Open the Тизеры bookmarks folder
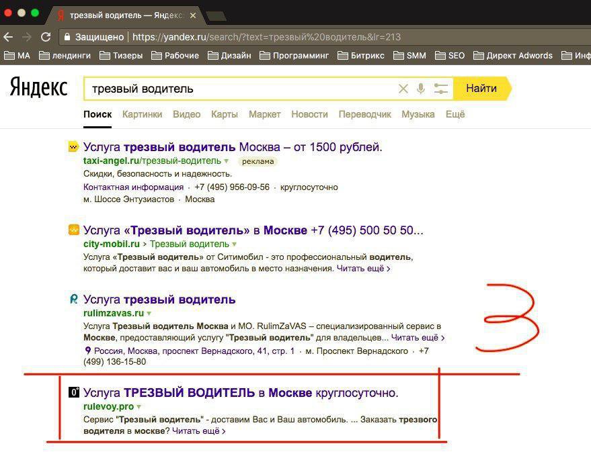Image resolution: width=591 pixels, height=456 pixels. coord(121,56)
